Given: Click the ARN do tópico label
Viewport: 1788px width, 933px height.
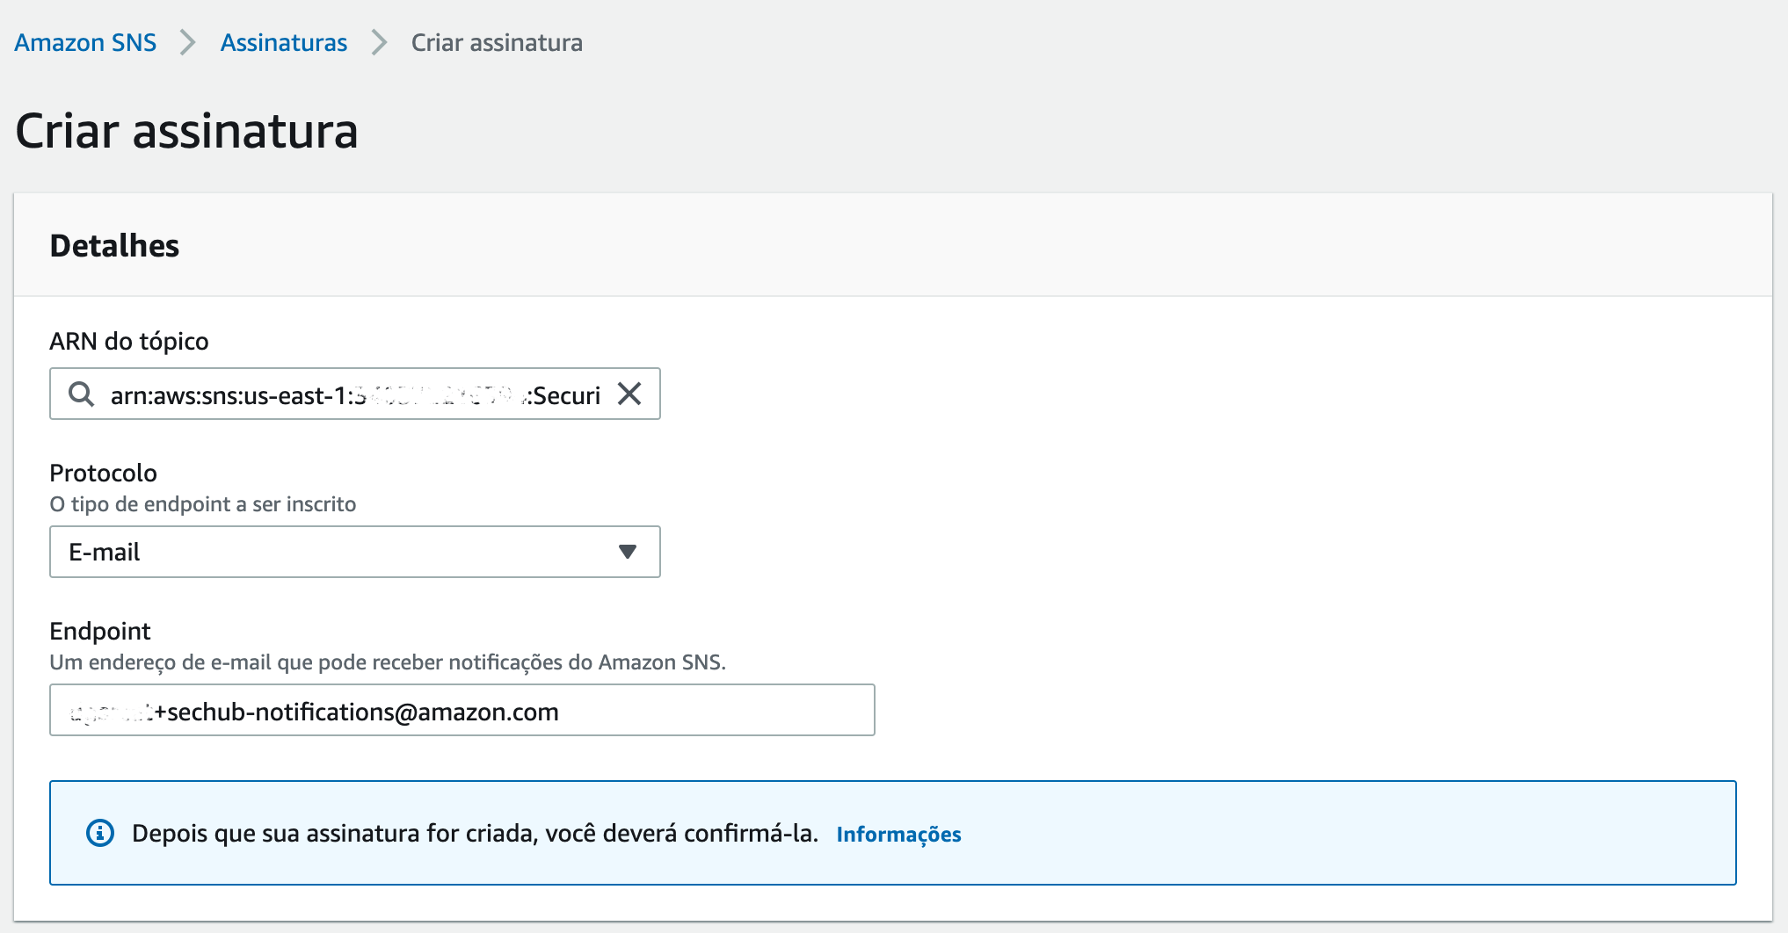Looking at the screenshot, I should (x=129, y=341).
